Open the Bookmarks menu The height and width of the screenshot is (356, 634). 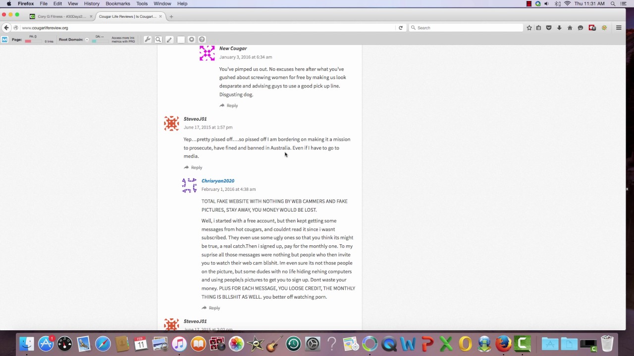[x=118, y=3]
